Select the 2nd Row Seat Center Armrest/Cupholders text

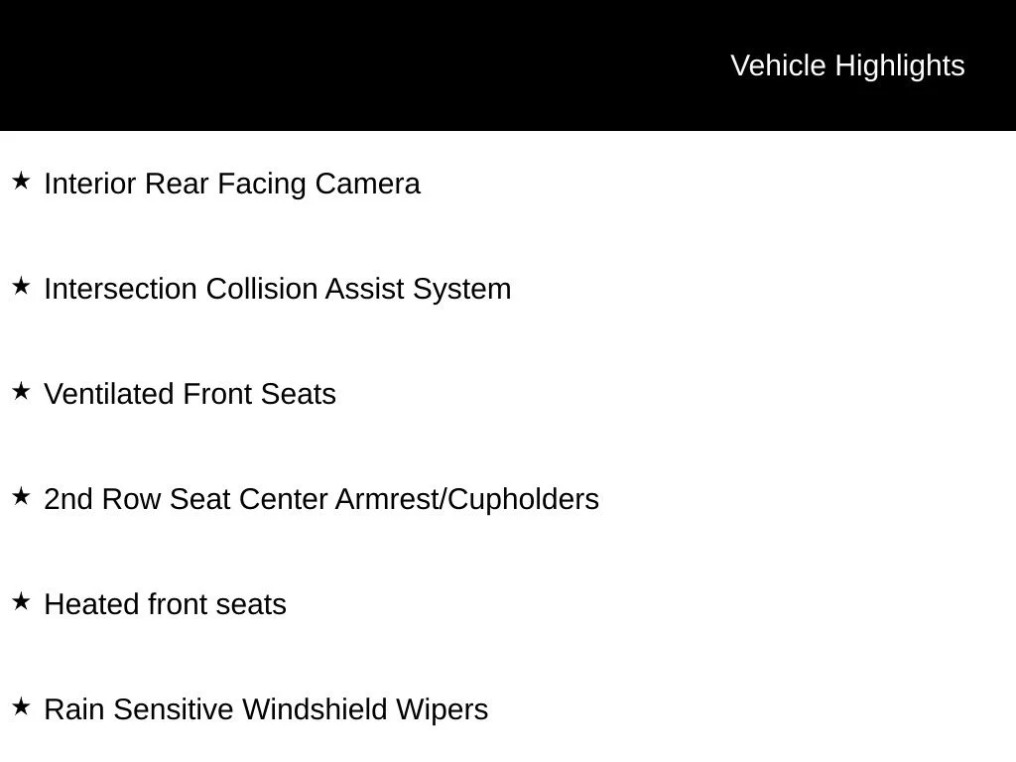[x=321, y=500]
